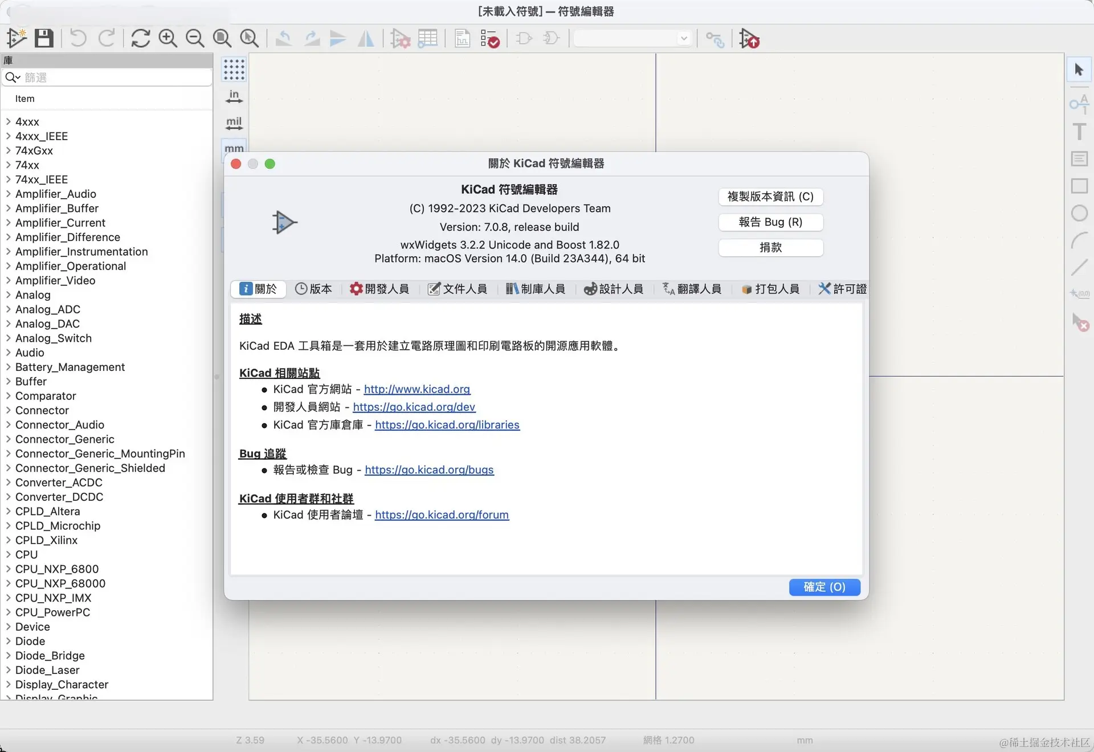1094x752 pixels.
Task: Switch to the 版本 tab
Action: click(x=313, y=289)
